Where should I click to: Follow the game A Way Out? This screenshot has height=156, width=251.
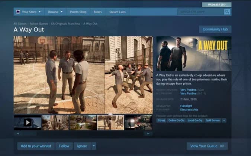click(64, 146)
